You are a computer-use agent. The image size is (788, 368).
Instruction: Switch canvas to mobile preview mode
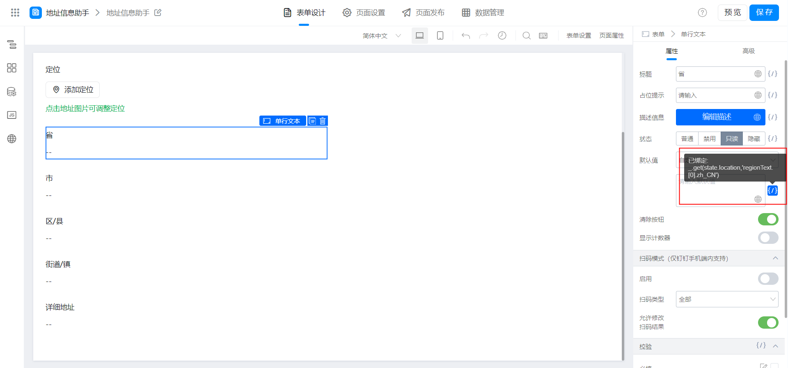click(x=440, y=36)
